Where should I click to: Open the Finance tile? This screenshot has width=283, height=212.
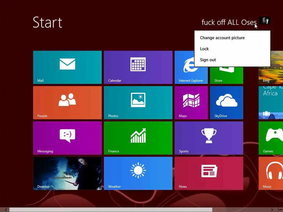[138, 138]
